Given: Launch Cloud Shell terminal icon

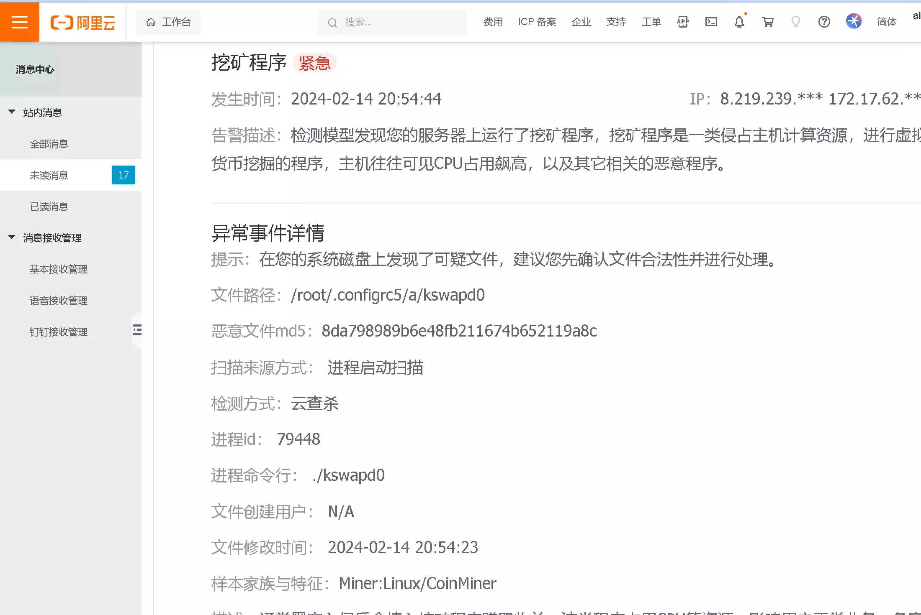Looking at the screenshot, I should point(711,22).
